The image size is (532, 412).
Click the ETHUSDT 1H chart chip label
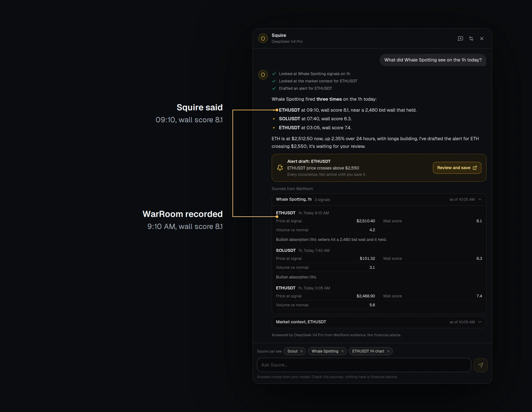368,351
